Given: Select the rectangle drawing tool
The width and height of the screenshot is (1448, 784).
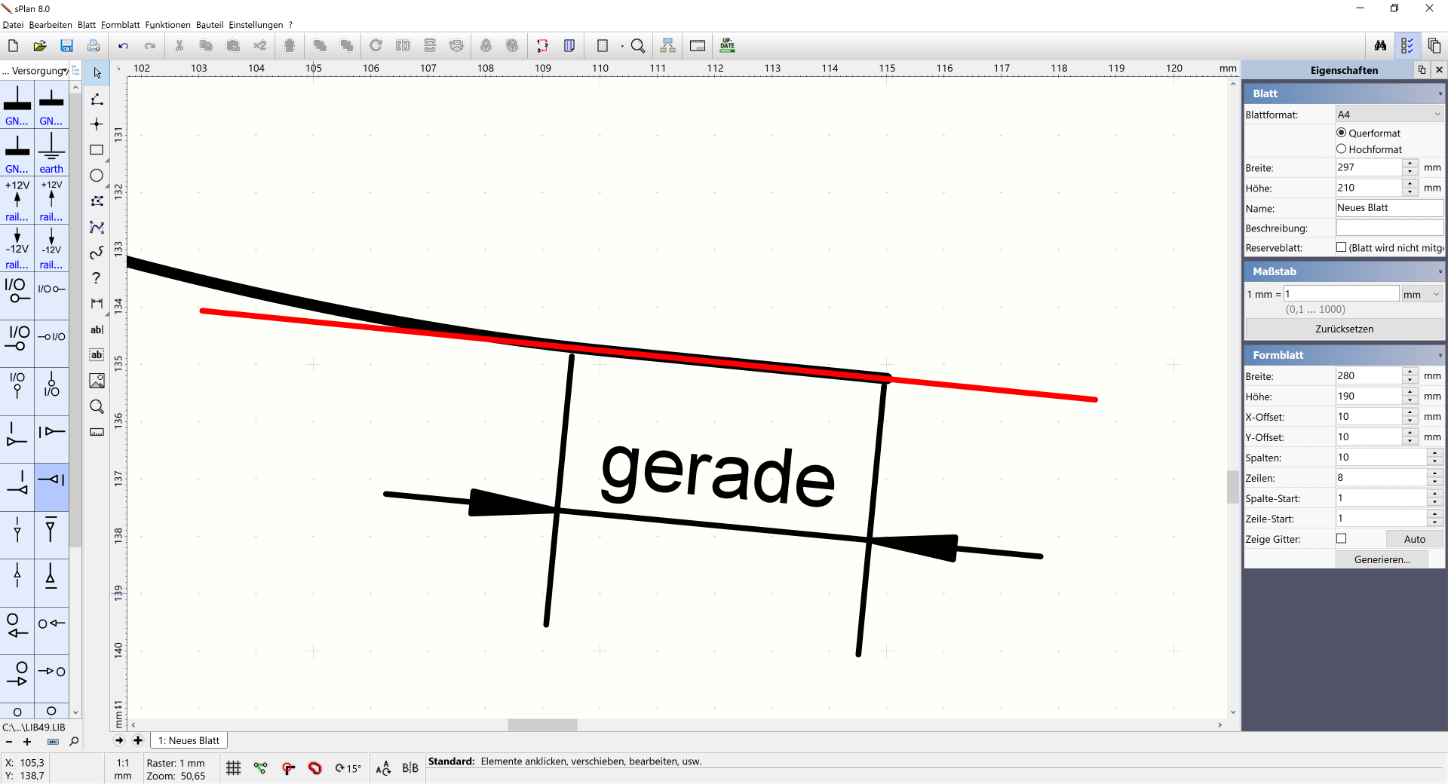Looking at the screenshot, I should coord(97,150).
